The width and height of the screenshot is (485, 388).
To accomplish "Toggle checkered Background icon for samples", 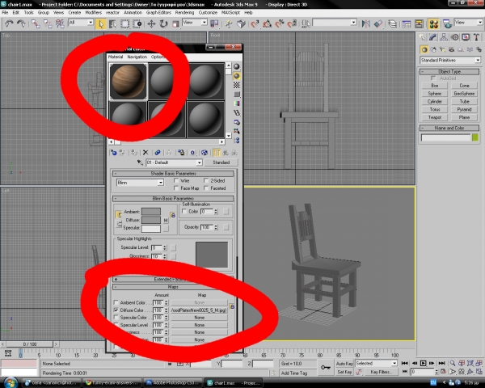I will [x=237, y=85].
